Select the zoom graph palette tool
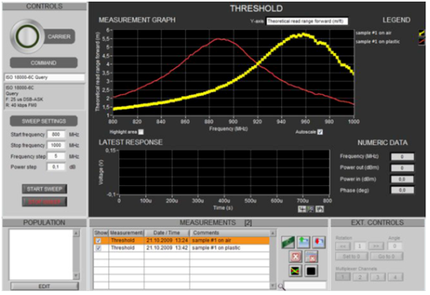430x295 pixels. [x=311, y=209]
